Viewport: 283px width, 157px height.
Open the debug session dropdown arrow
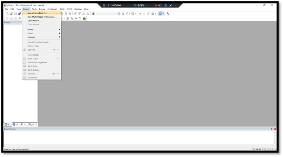[135, 14]
